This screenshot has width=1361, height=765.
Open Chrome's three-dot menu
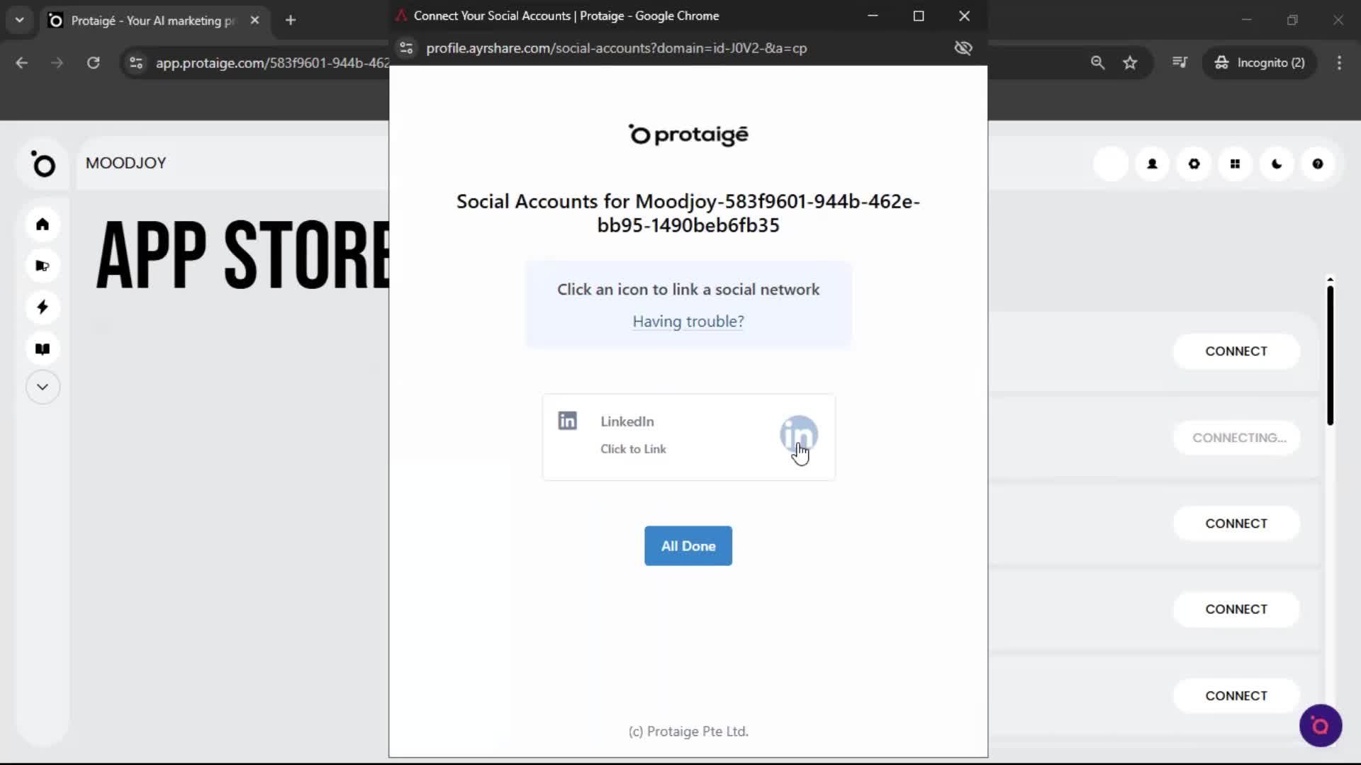click(x=1339, y=62)
